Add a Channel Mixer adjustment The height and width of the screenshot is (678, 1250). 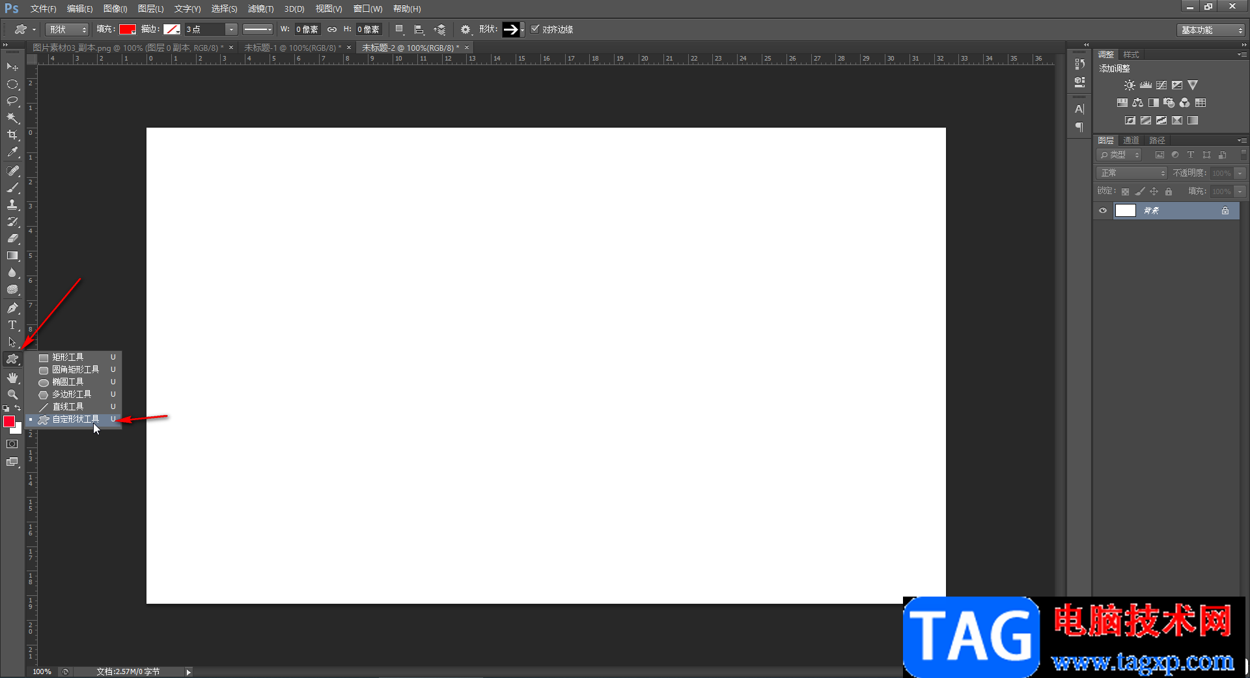pos(1185,103)
